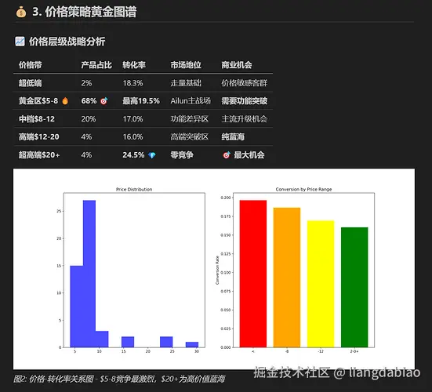Click the 17.0% conversion cell

[133, 119]
